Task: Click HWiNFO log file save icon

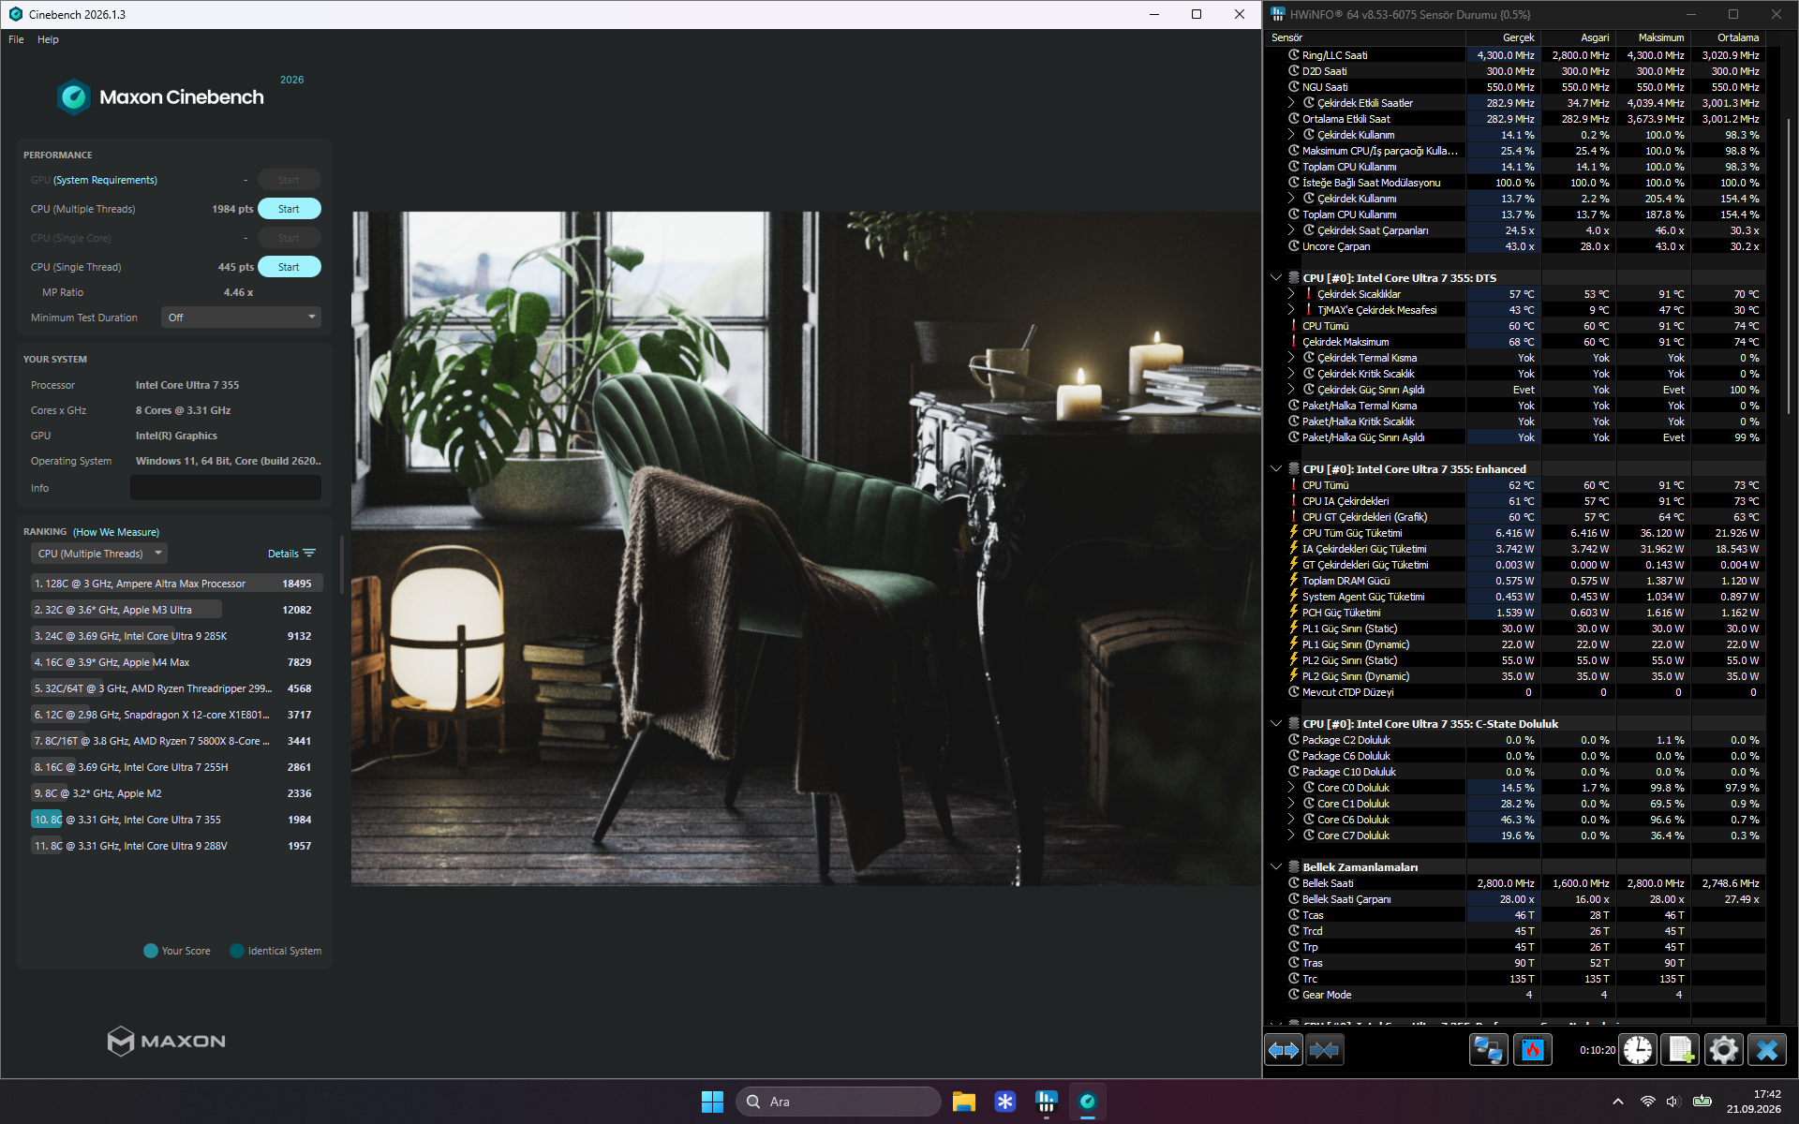Action: [x=1680, y=1050]
